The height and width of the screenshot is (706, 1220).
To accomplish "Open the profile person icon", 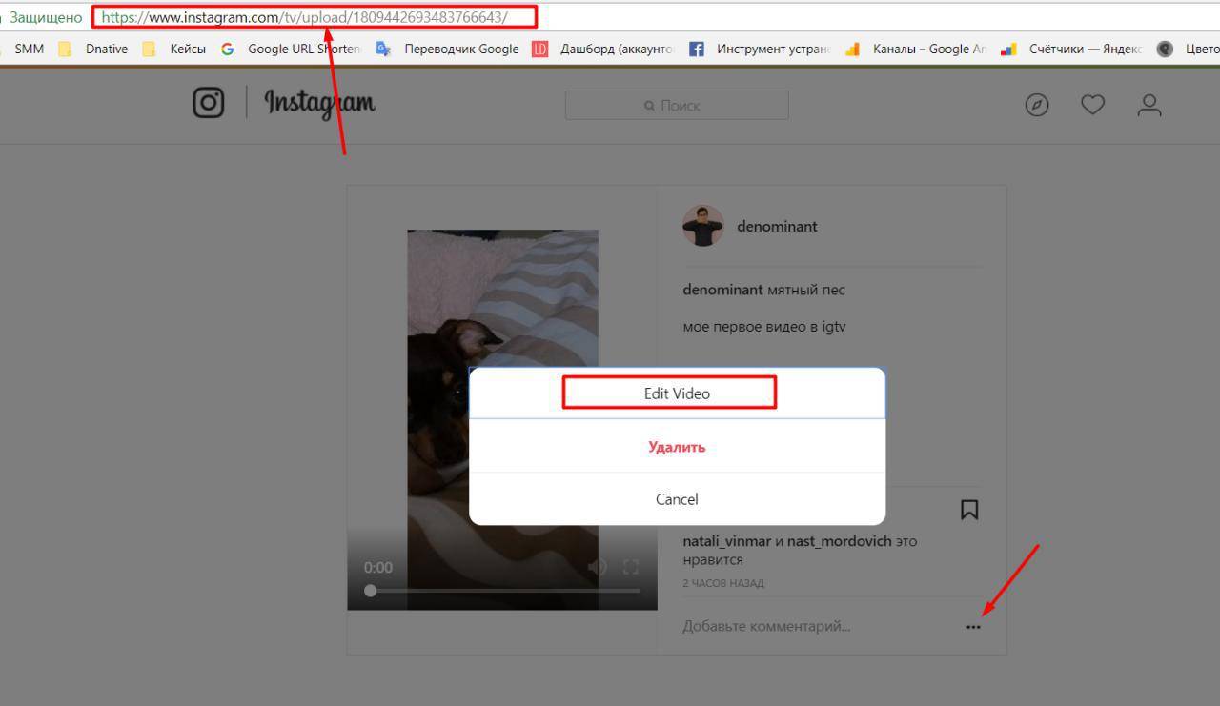I will pyautogui.click(x=1149, y=105).
